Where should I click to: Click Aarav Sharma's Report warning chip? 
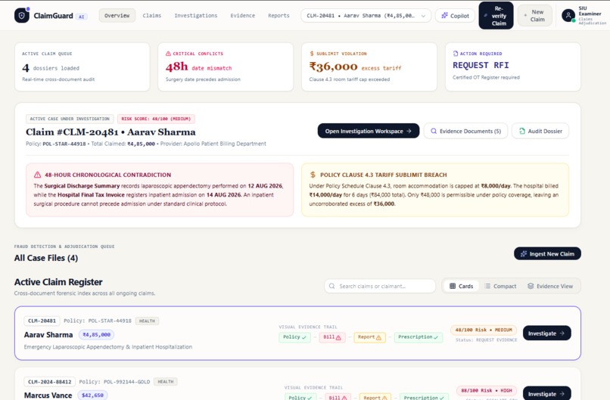(369, 337)
